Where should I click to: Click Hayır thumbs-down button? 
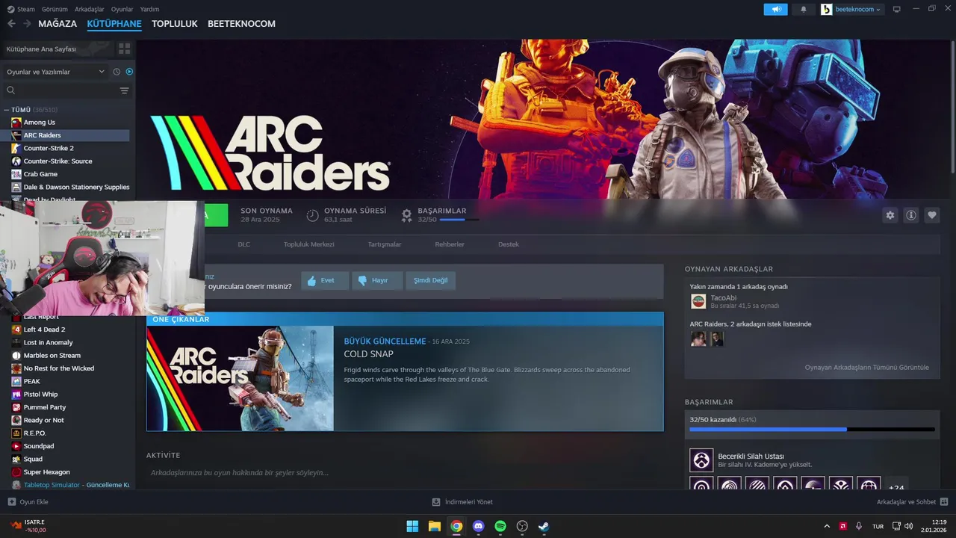point(377,280)
